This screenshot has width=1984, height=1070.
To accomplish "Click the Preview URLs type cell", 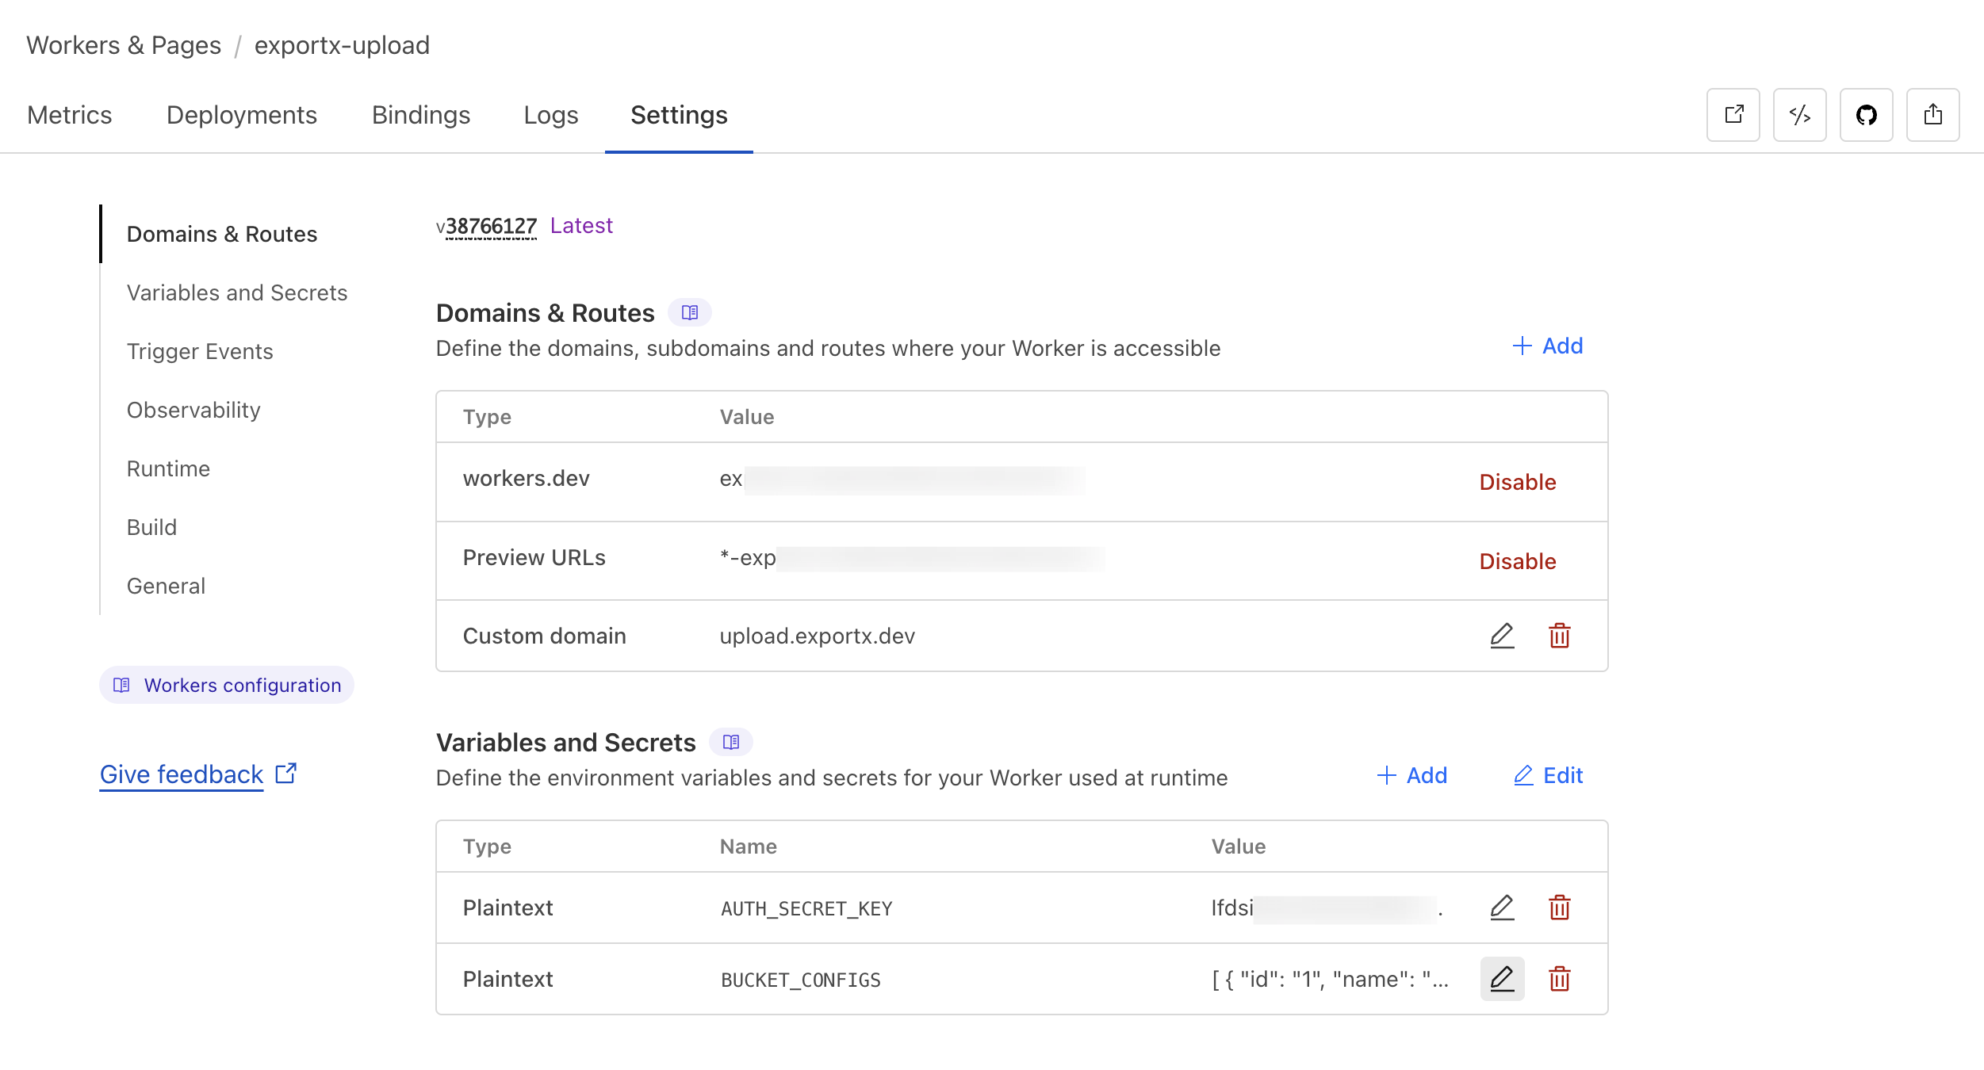I will (x=534, y=557).
